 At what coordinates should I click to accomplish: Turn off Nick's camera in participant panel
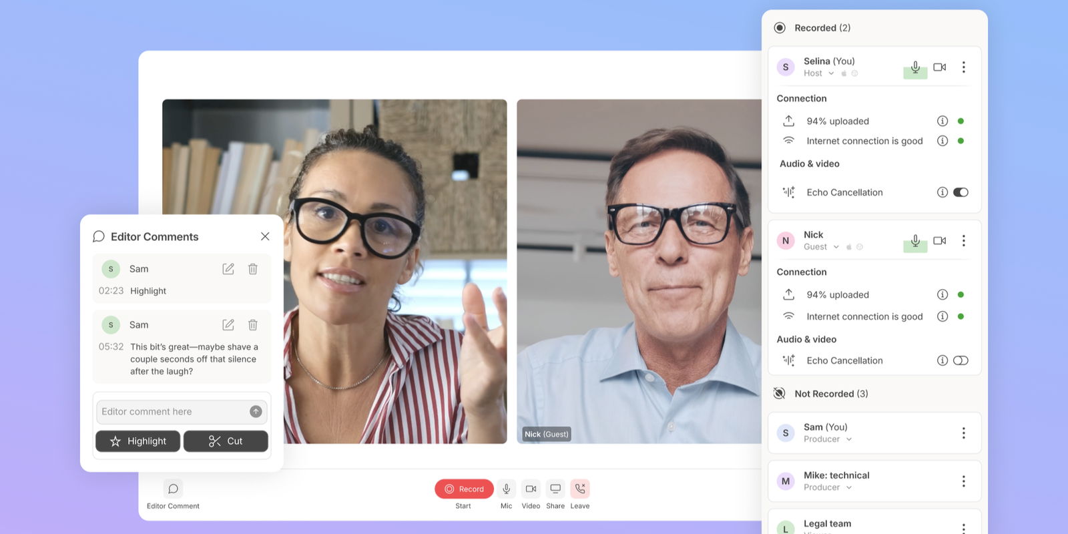(940, 241)
